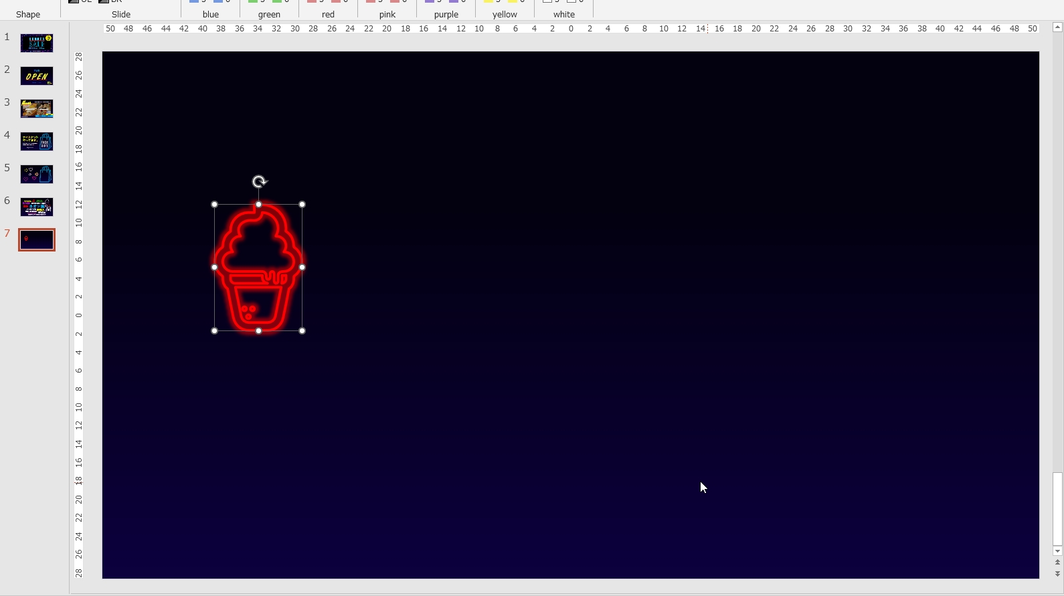
Task: Click the top-middle sizing handle of the shape
Action: click(x=258, y=204)
